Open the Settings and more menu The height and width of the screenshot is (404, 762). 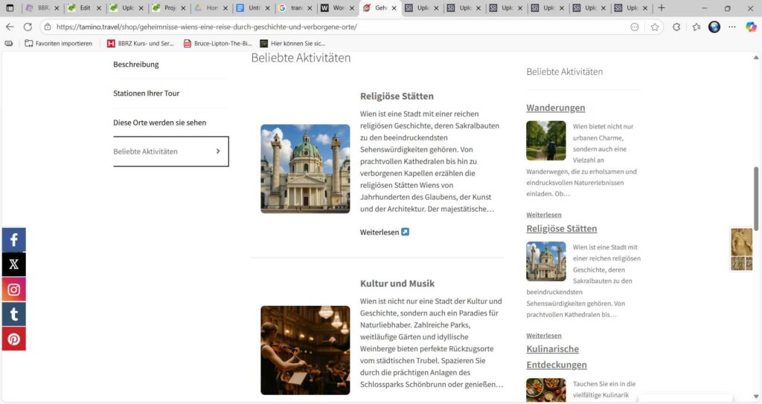[x=731, y=27]
